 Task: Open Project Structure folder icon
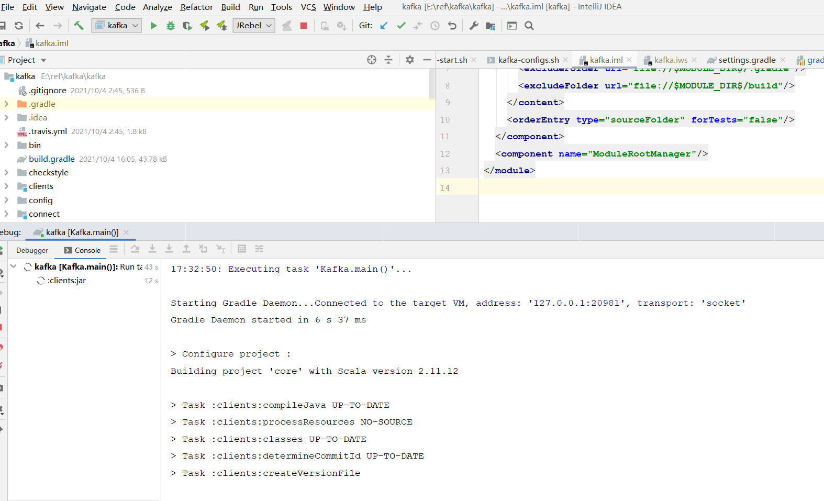491,26
